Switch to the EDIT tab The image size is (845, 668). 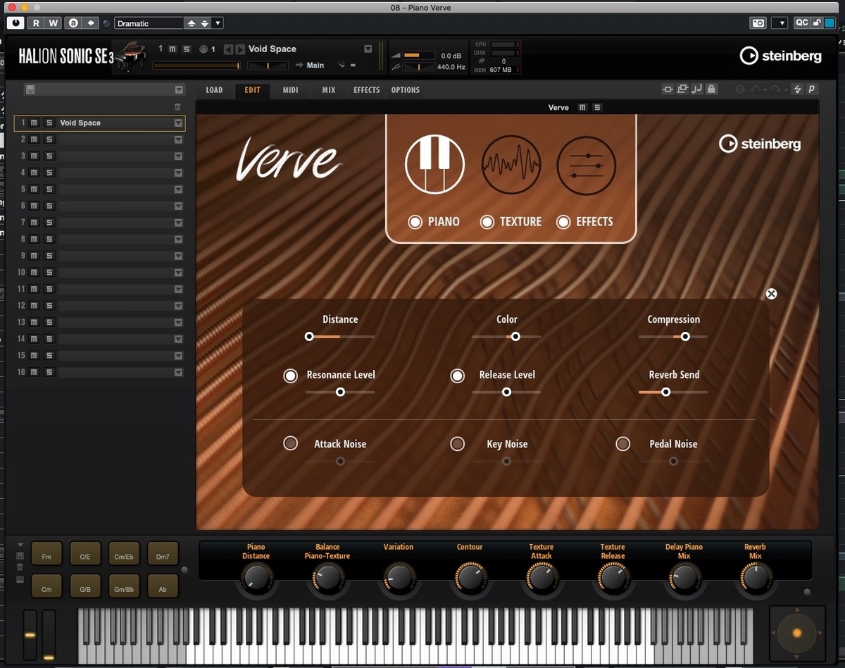(252, 90)
